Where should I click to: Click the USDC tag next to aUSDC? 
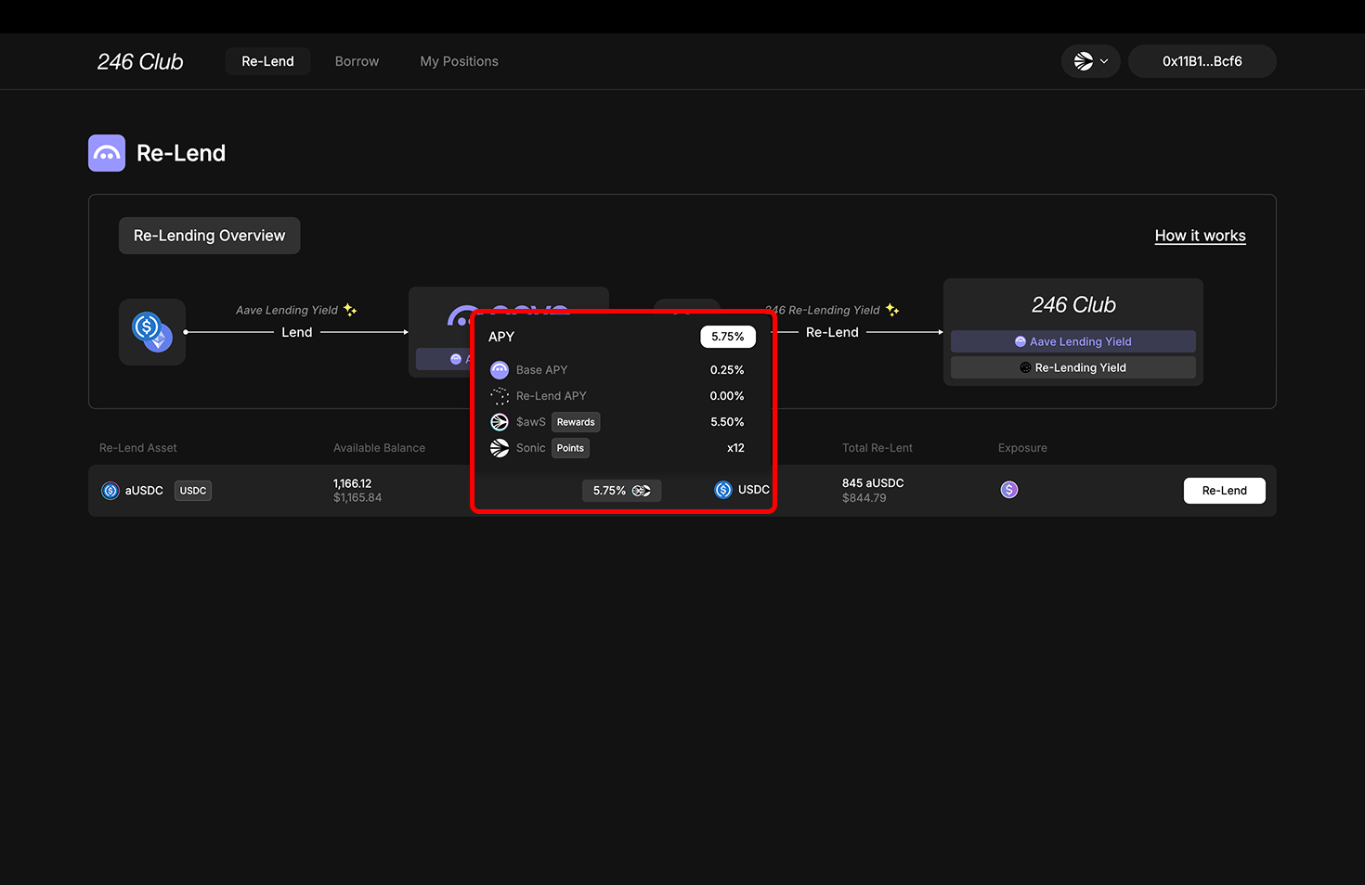click(x=193, y=491)
